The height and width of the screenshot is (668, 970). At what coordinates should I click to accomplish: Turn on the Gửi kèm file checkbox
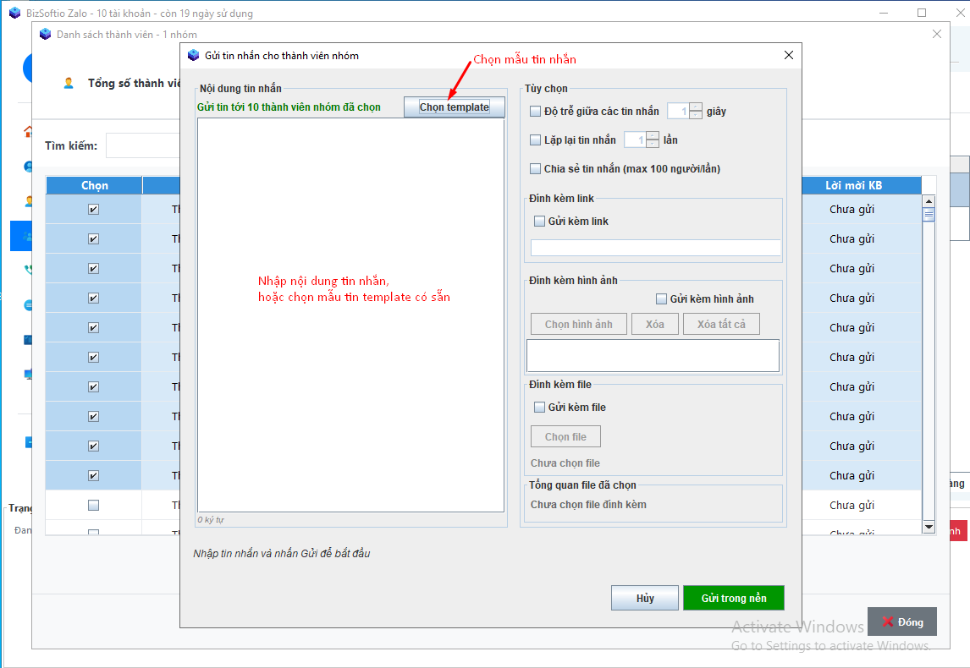click(539, 408)
